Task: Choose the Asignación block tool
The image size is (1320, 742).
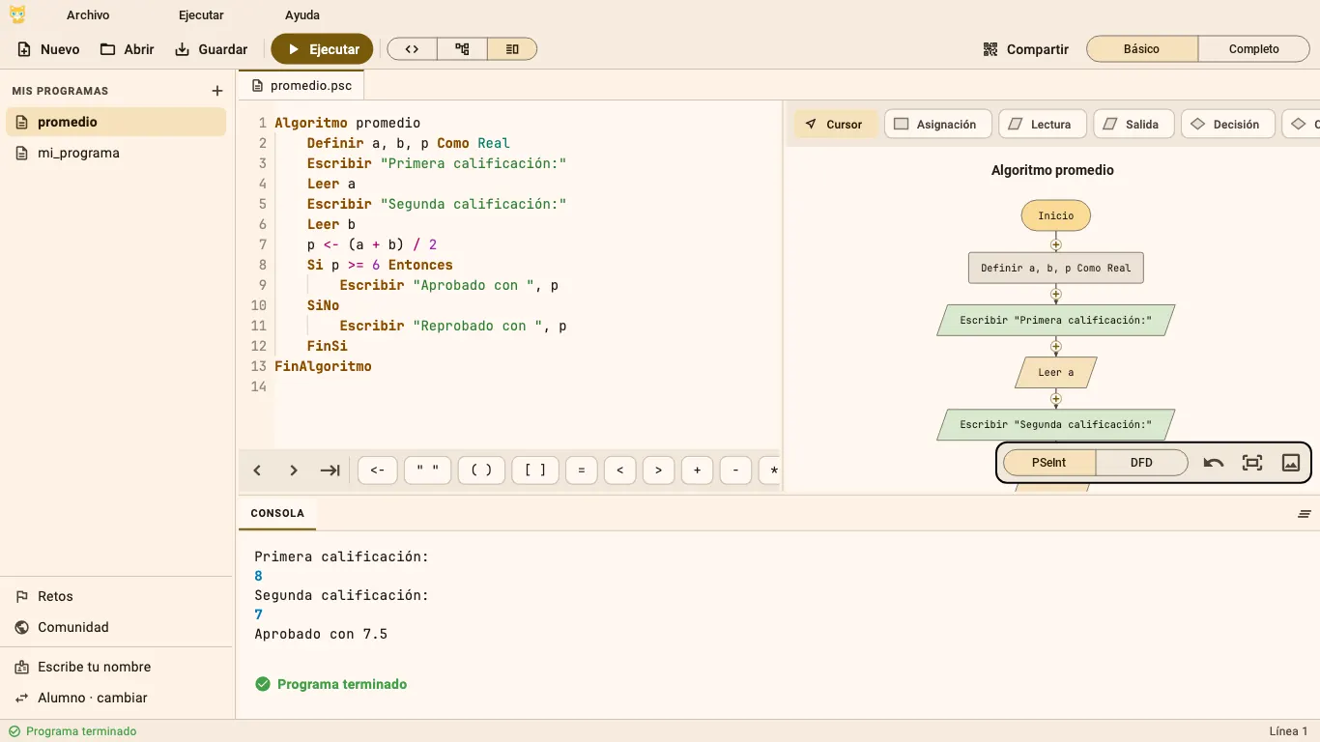Action: point(936,125)
